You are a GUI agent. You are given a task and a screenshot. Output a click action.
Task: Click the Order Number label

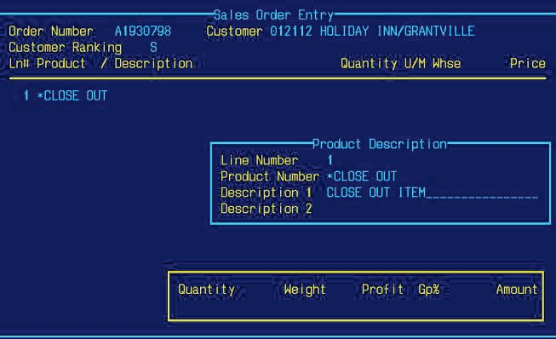[x=51, y=32]
